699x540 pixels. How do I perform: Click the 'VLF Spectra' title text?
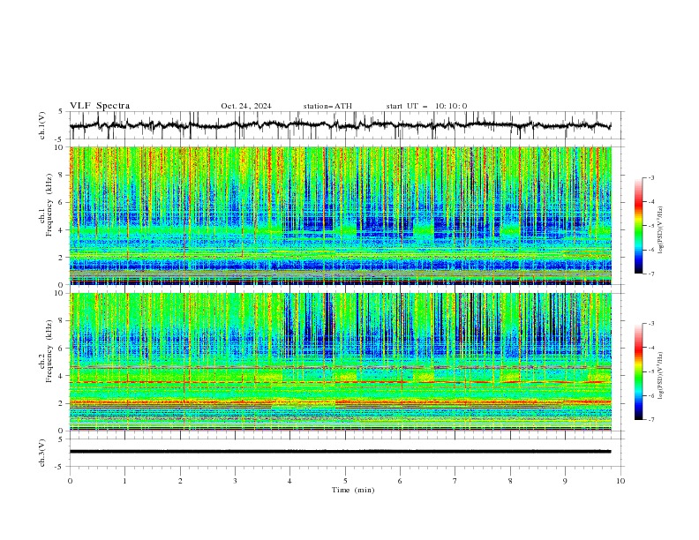tap(100, 106)
